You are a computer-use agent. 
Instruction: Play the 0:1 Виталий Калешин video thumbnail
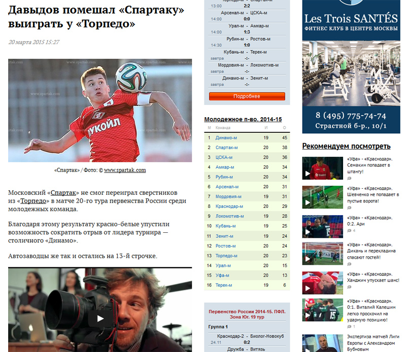coord(322,310)
